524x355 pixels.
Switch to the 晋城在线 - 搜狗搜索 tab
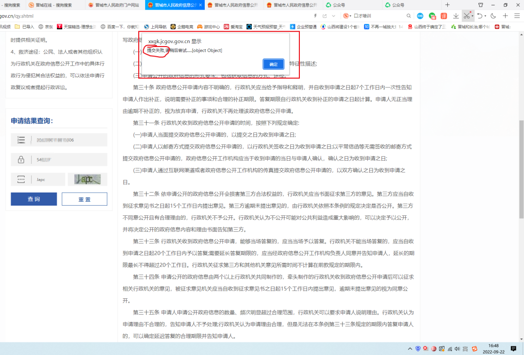tap(53, 5)
